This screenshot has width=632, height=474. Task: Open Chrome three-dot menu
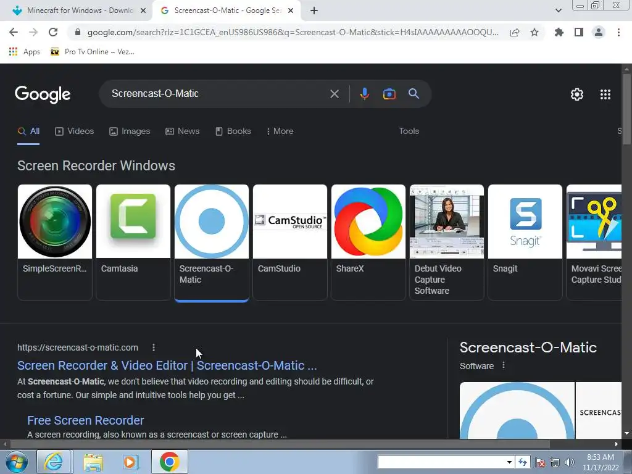(618, 32)
